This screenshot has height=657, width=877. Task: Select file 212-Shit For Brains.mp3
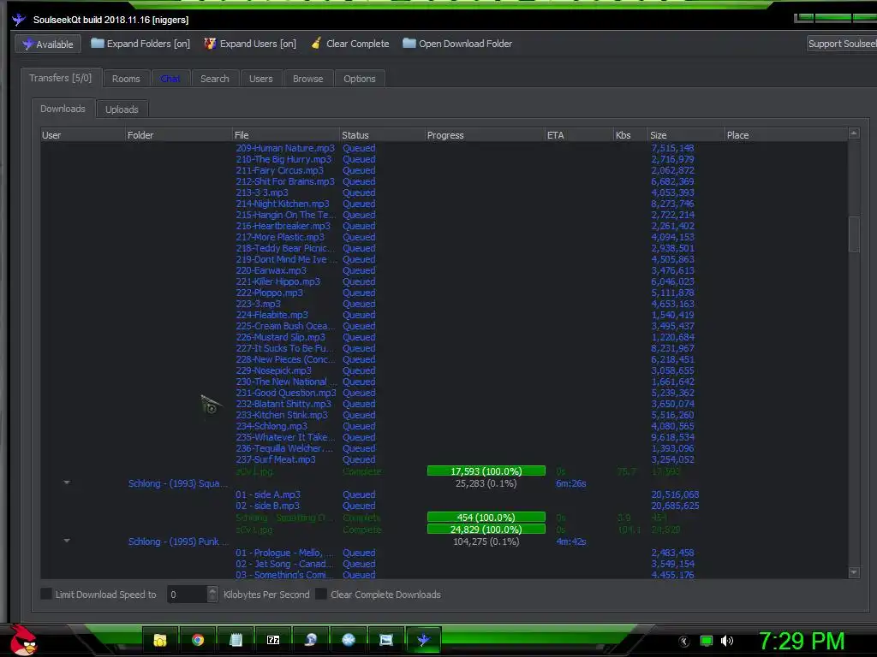coord(284,181)
